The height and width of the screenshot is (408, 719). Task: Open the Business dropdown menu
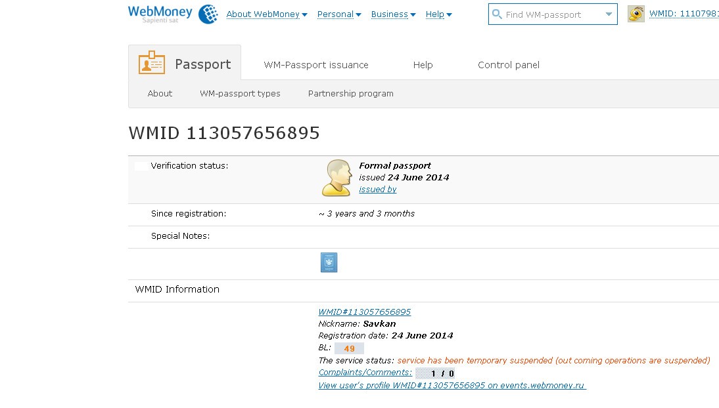(x=393, y=14)
